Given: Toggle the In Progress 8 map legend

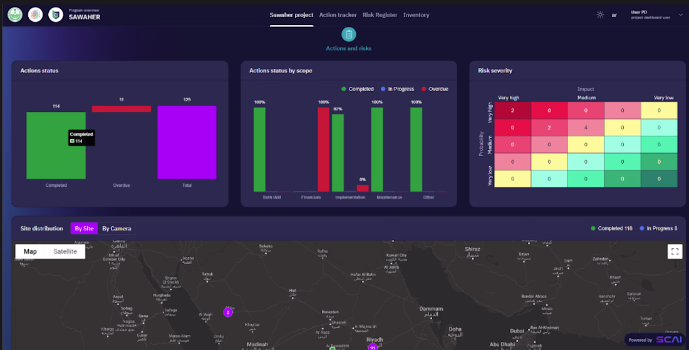Looking at the screenshot, I should coord(658,229).
